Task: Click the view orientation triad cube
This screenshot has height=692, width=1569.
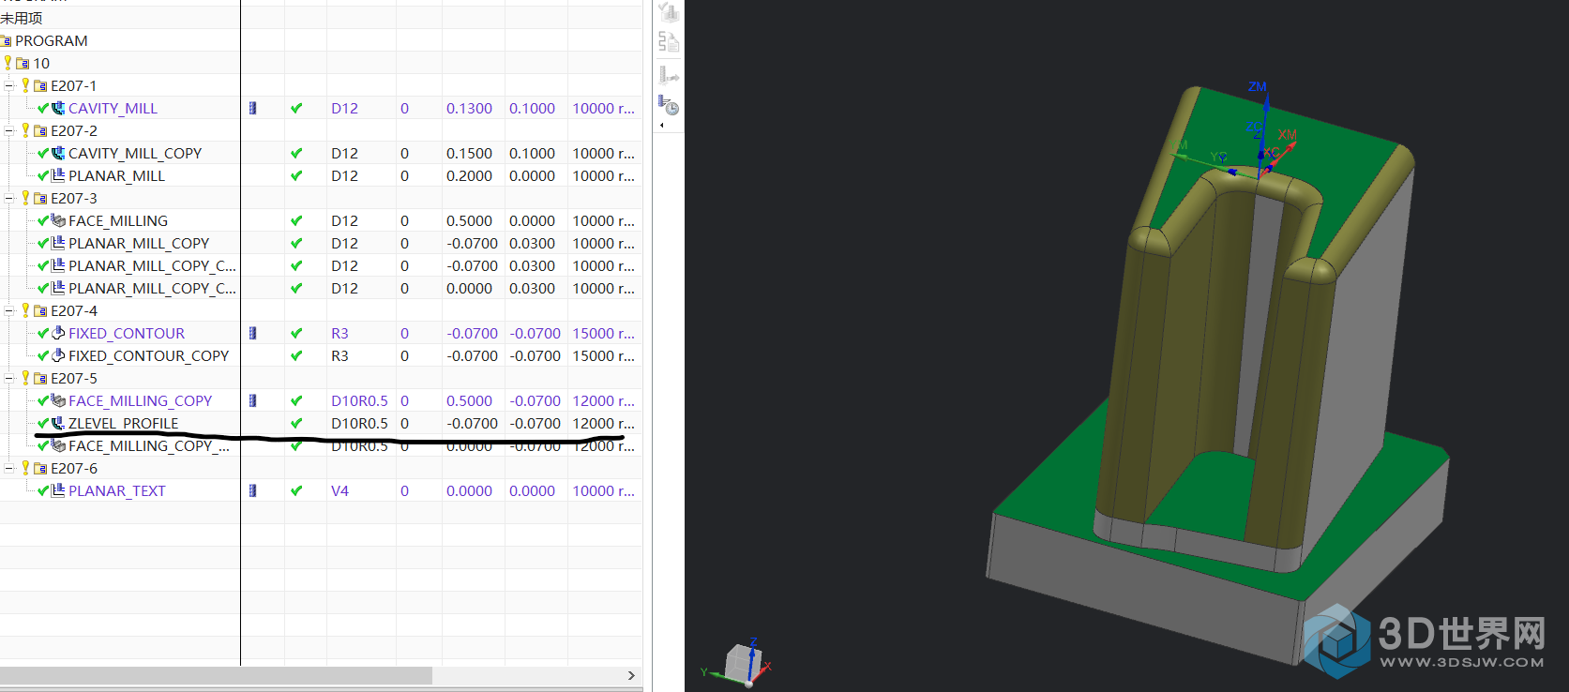Action: [742, 663]
